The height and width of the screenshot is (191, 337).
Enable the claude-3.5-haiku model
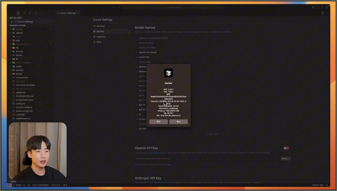(147, 48)
